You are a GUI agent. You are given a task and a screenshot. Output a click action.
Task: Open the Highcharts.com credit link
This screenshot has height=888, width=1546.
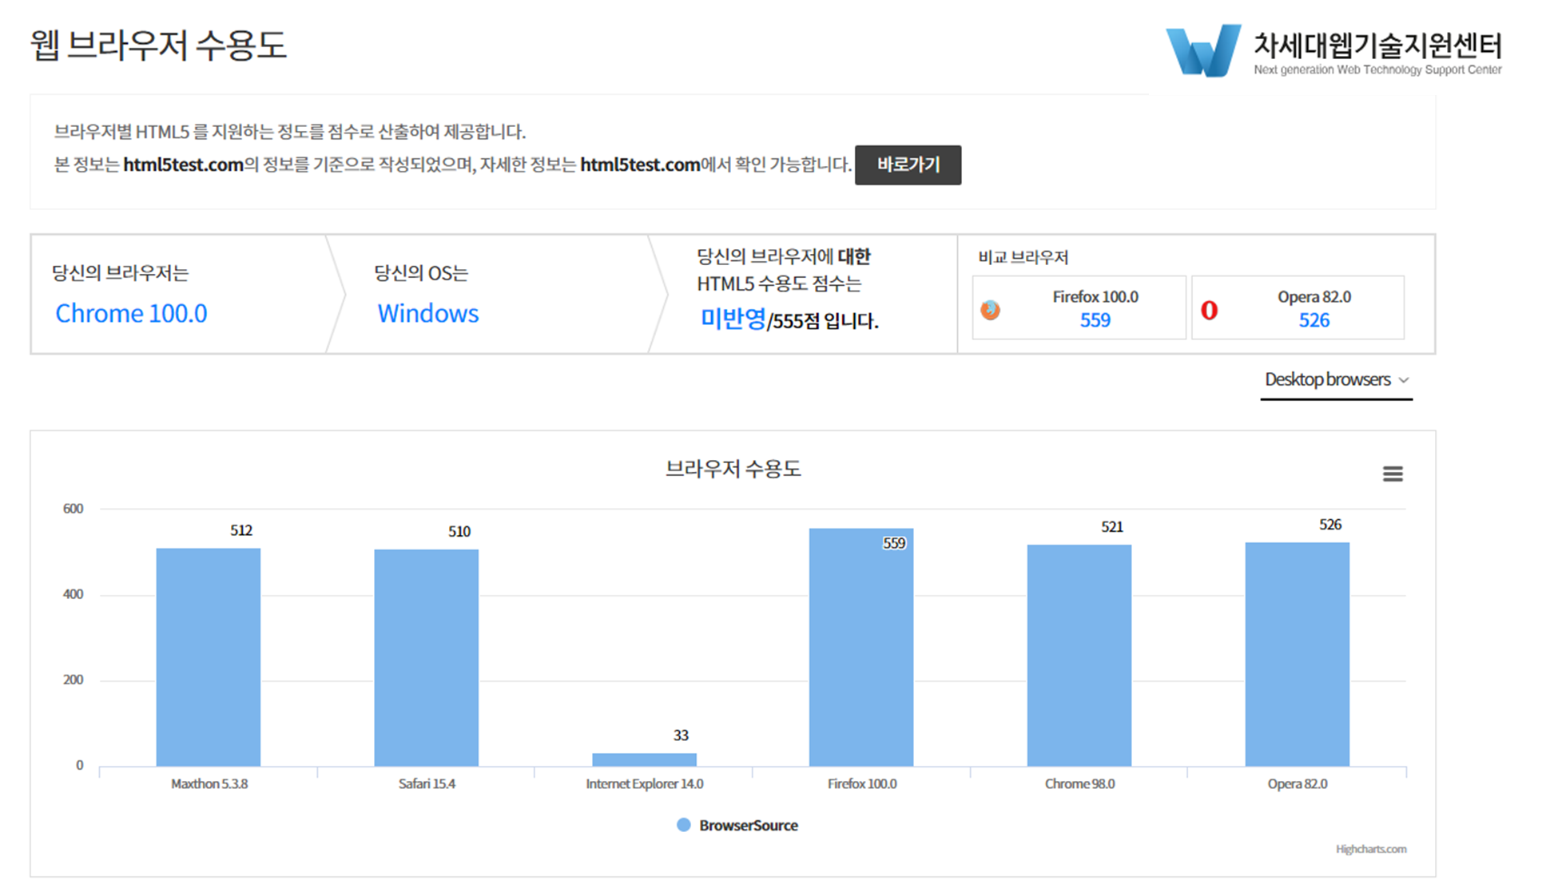(x=1370, y=849)
